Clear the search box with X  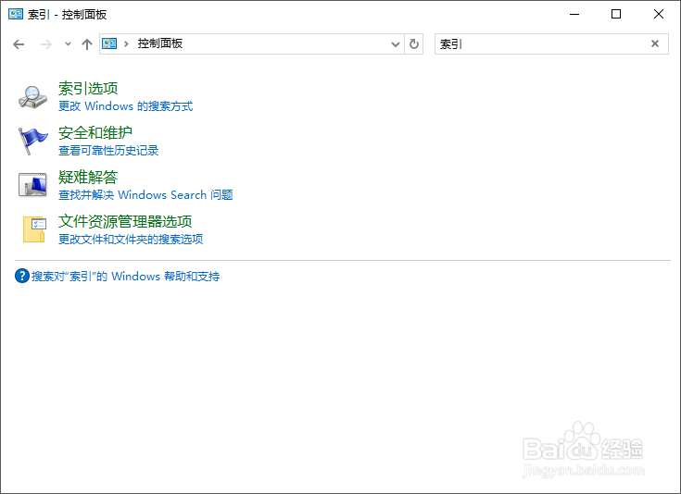click(655, 43)
